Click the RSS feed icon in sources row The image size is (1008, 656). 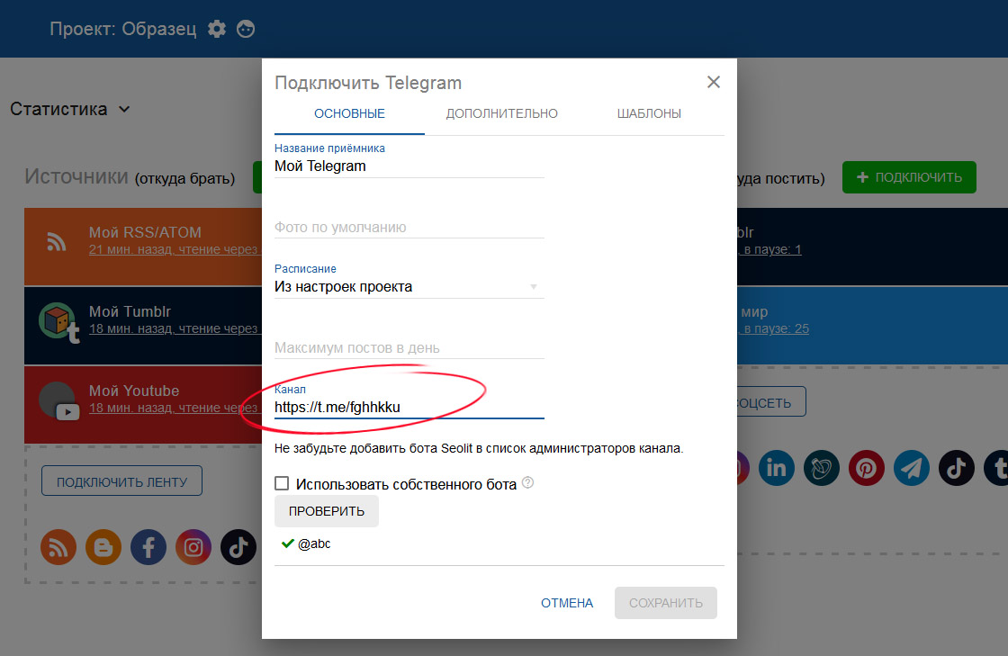(58, 547)
